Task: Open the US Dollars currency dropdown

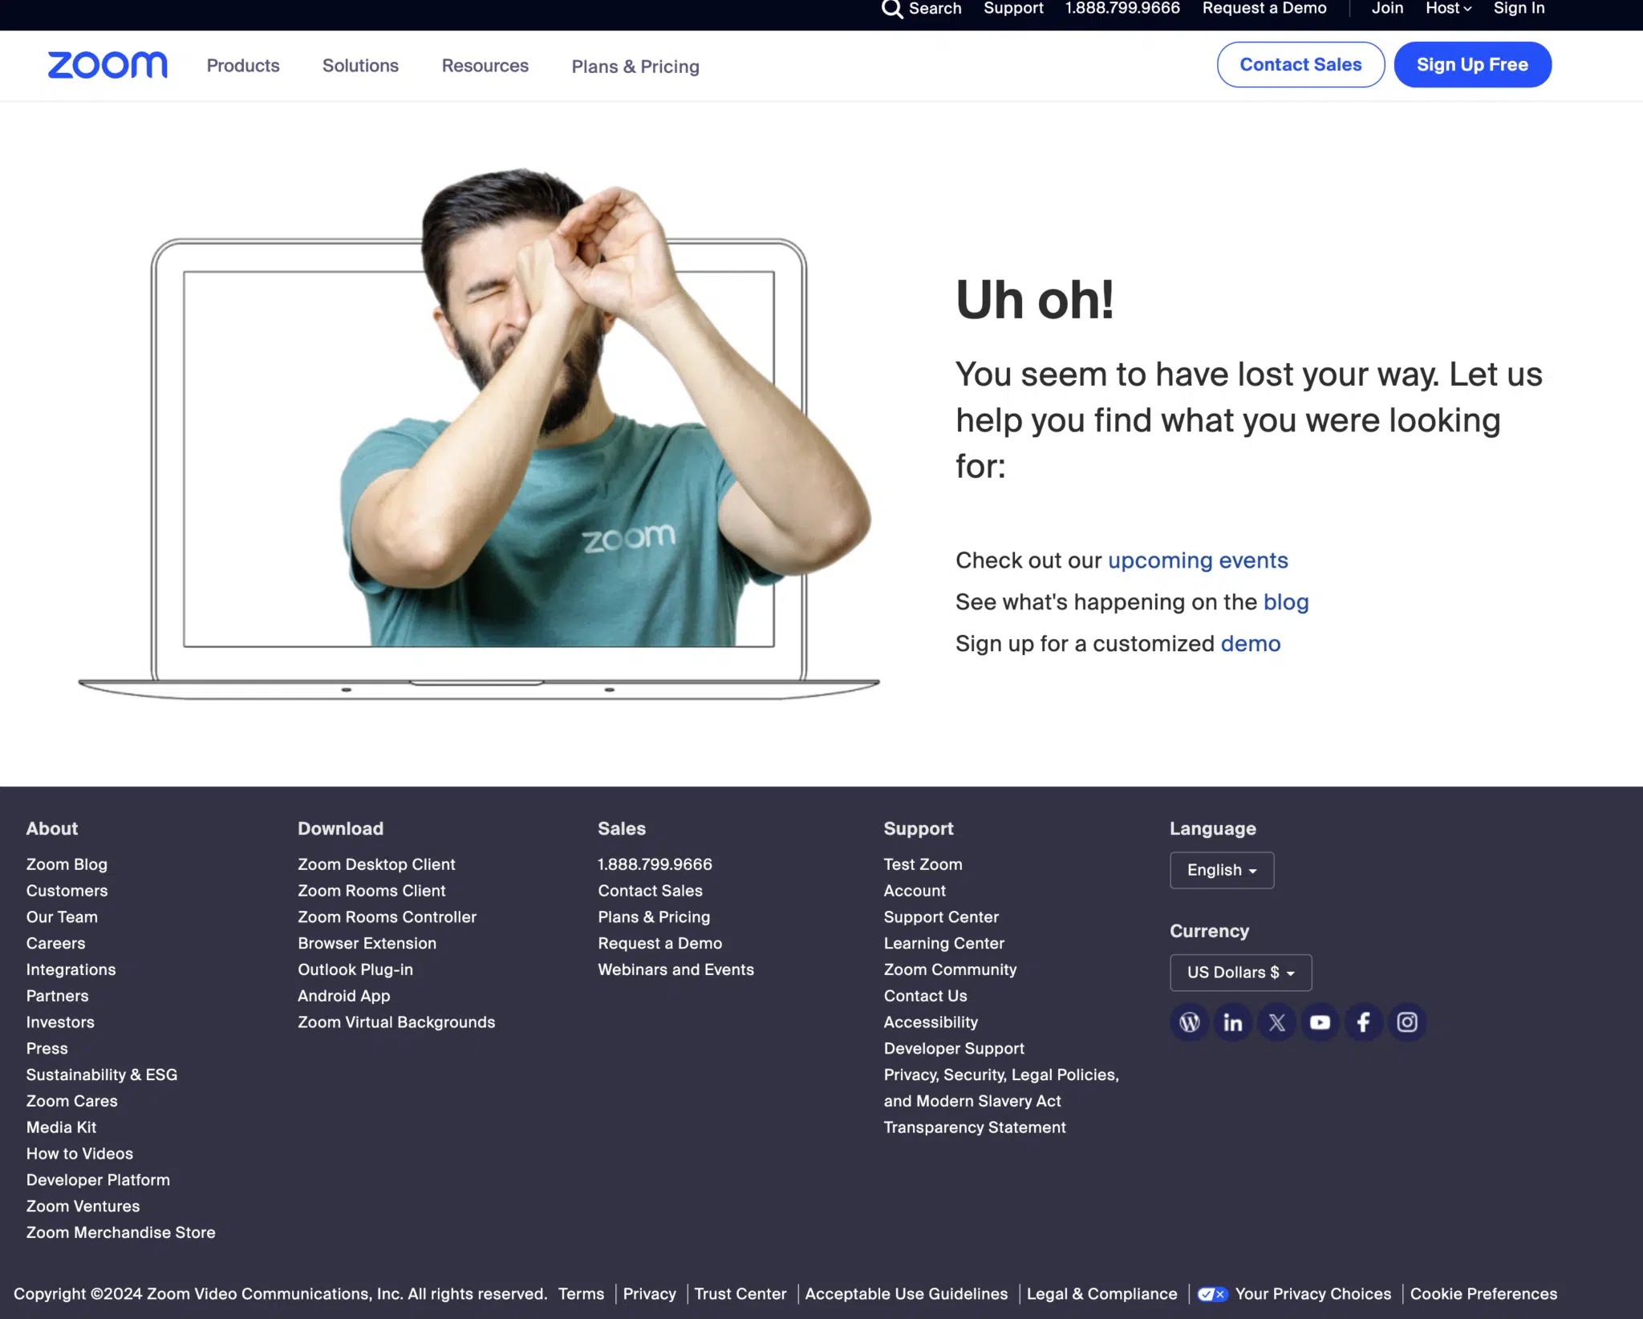Action: point(1240,973)
